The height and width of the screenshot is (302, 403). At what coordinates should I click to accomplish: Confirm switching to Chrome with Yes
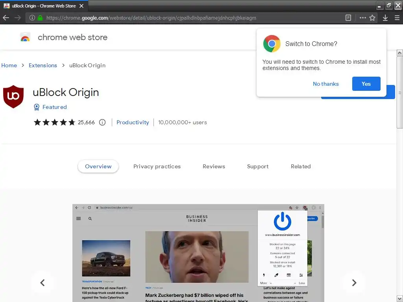(x=366, y=84)
